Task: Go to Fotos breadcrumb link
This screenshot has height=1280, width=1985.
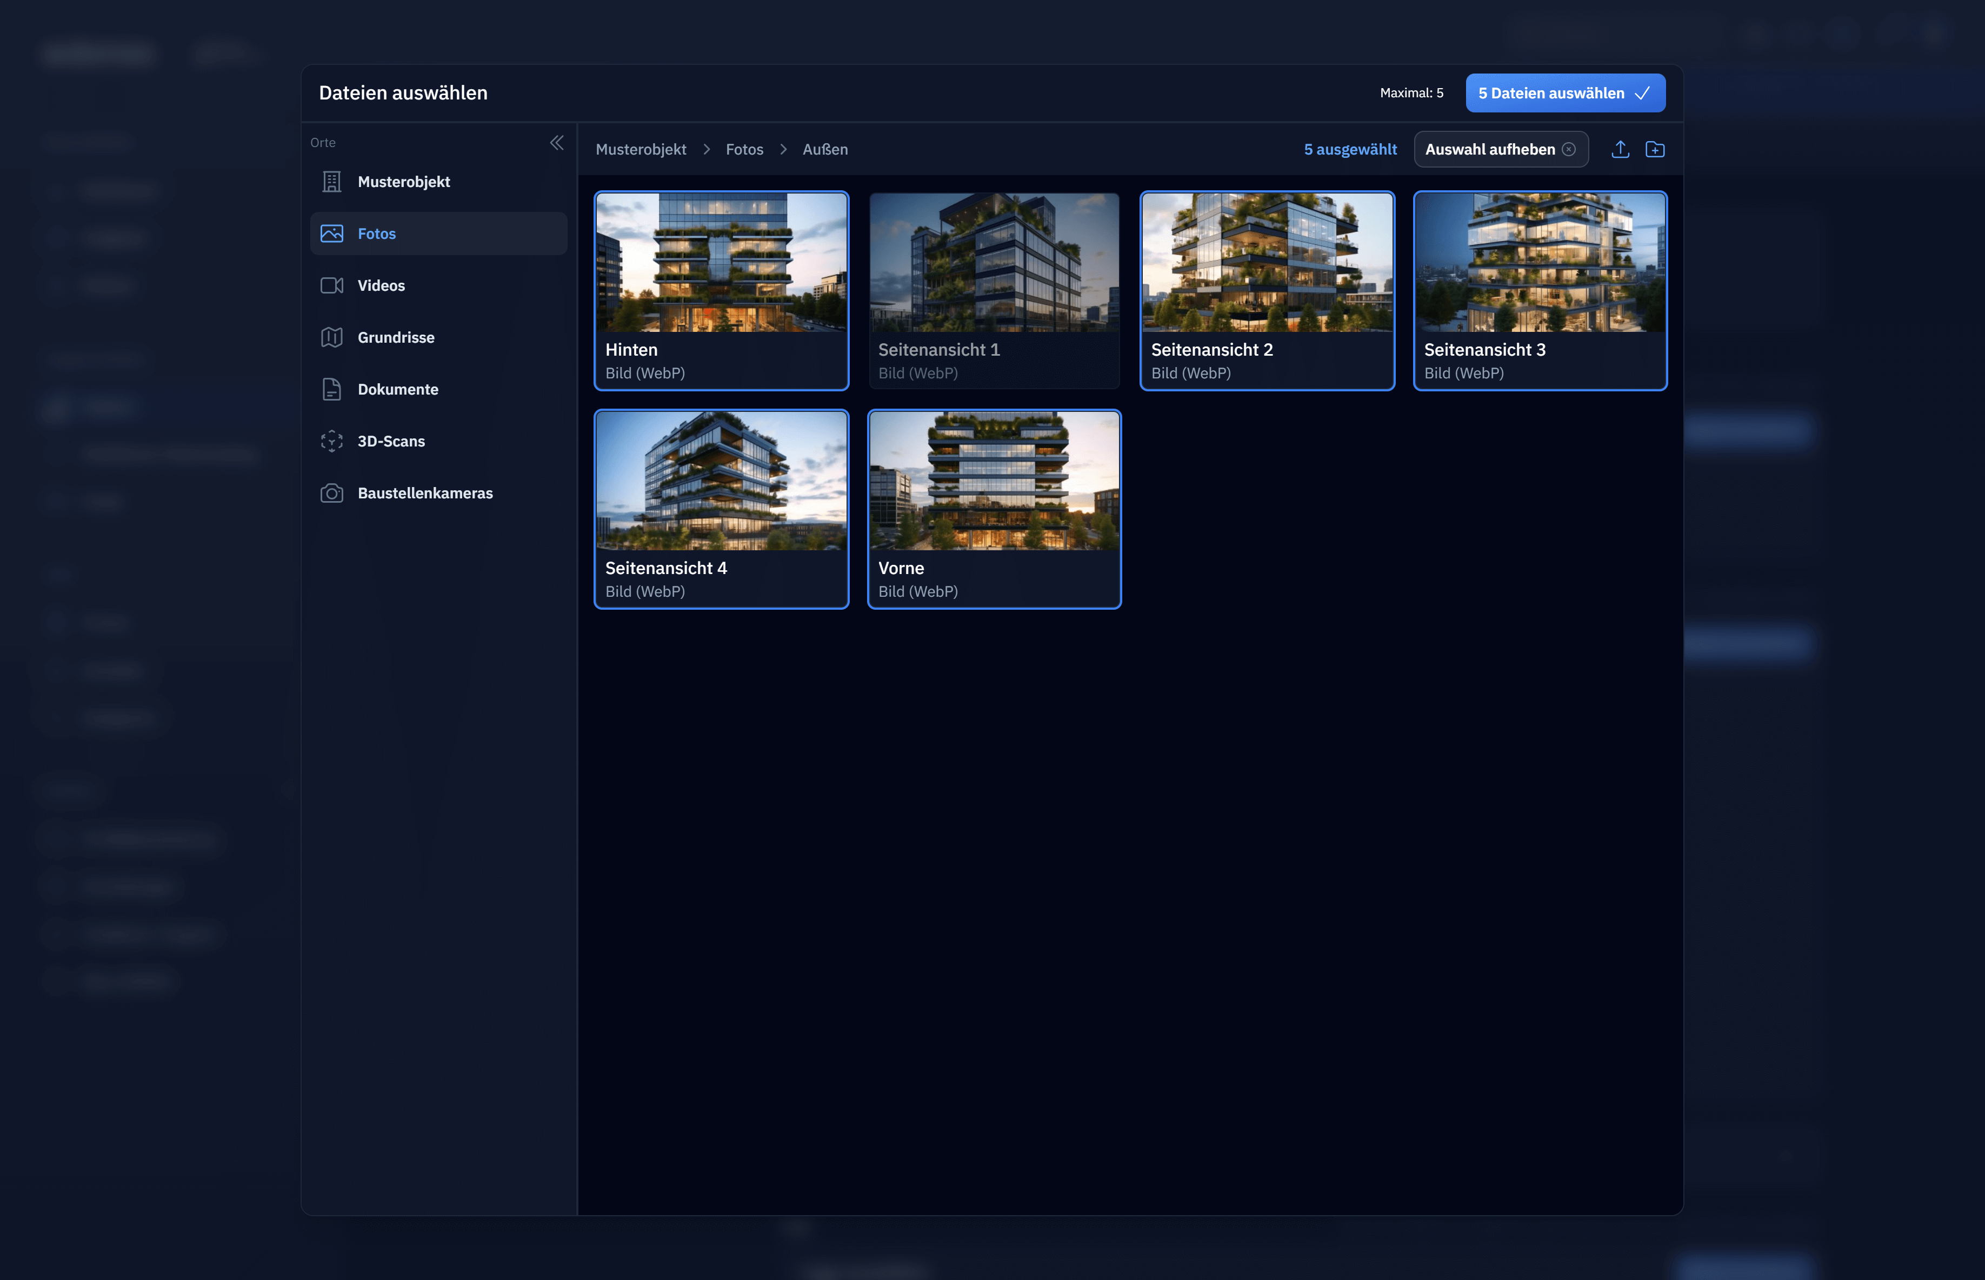Action: click(x=744, y=150)
